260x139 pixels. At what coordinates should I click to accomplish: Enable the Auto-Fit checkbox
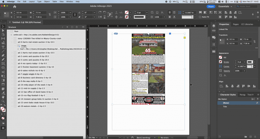(x=200, y=17)
